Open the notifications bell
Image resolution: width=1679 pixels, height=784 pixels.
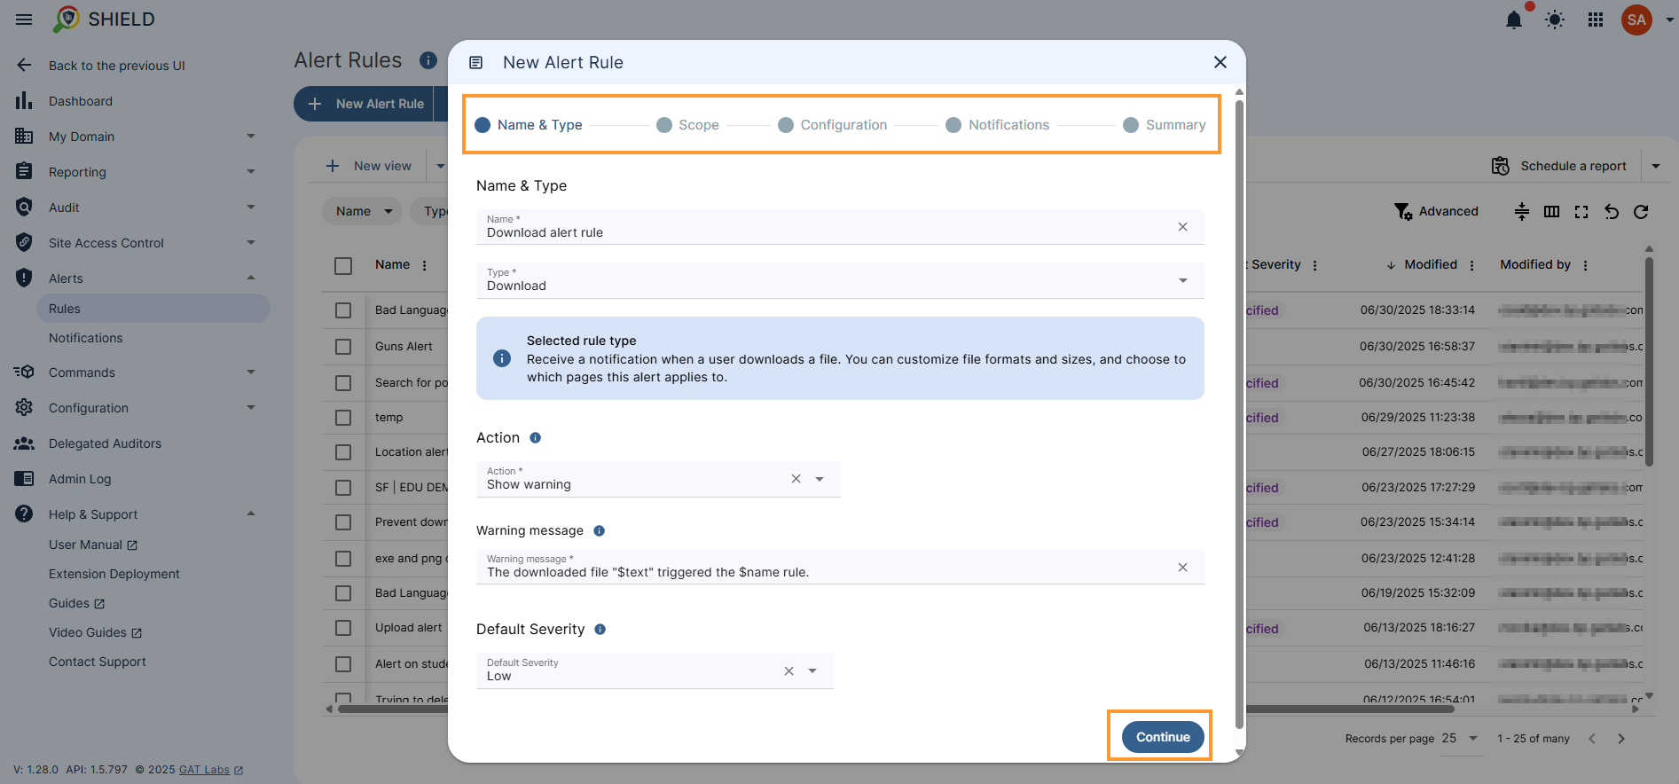coord(1514,20)
